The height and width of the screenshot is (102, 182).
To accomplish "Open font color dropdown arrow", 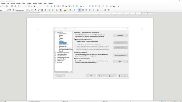I will (x=63, y=10).
